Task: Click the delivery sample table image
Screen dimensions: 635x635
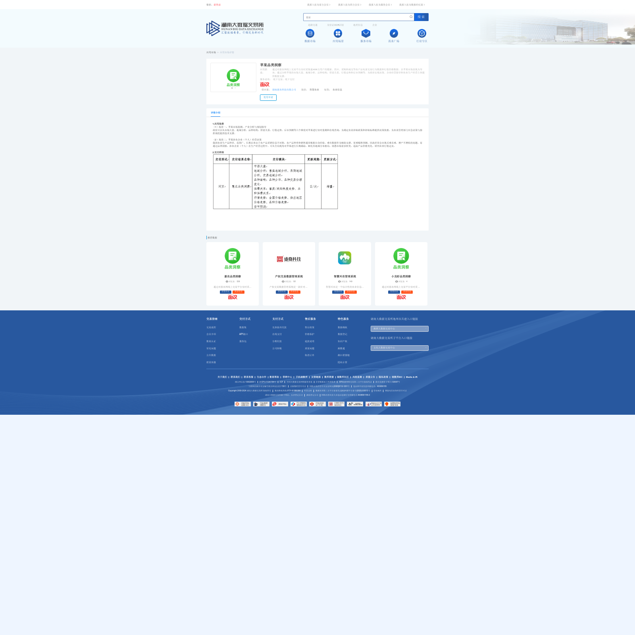Action: pos(275,182)
